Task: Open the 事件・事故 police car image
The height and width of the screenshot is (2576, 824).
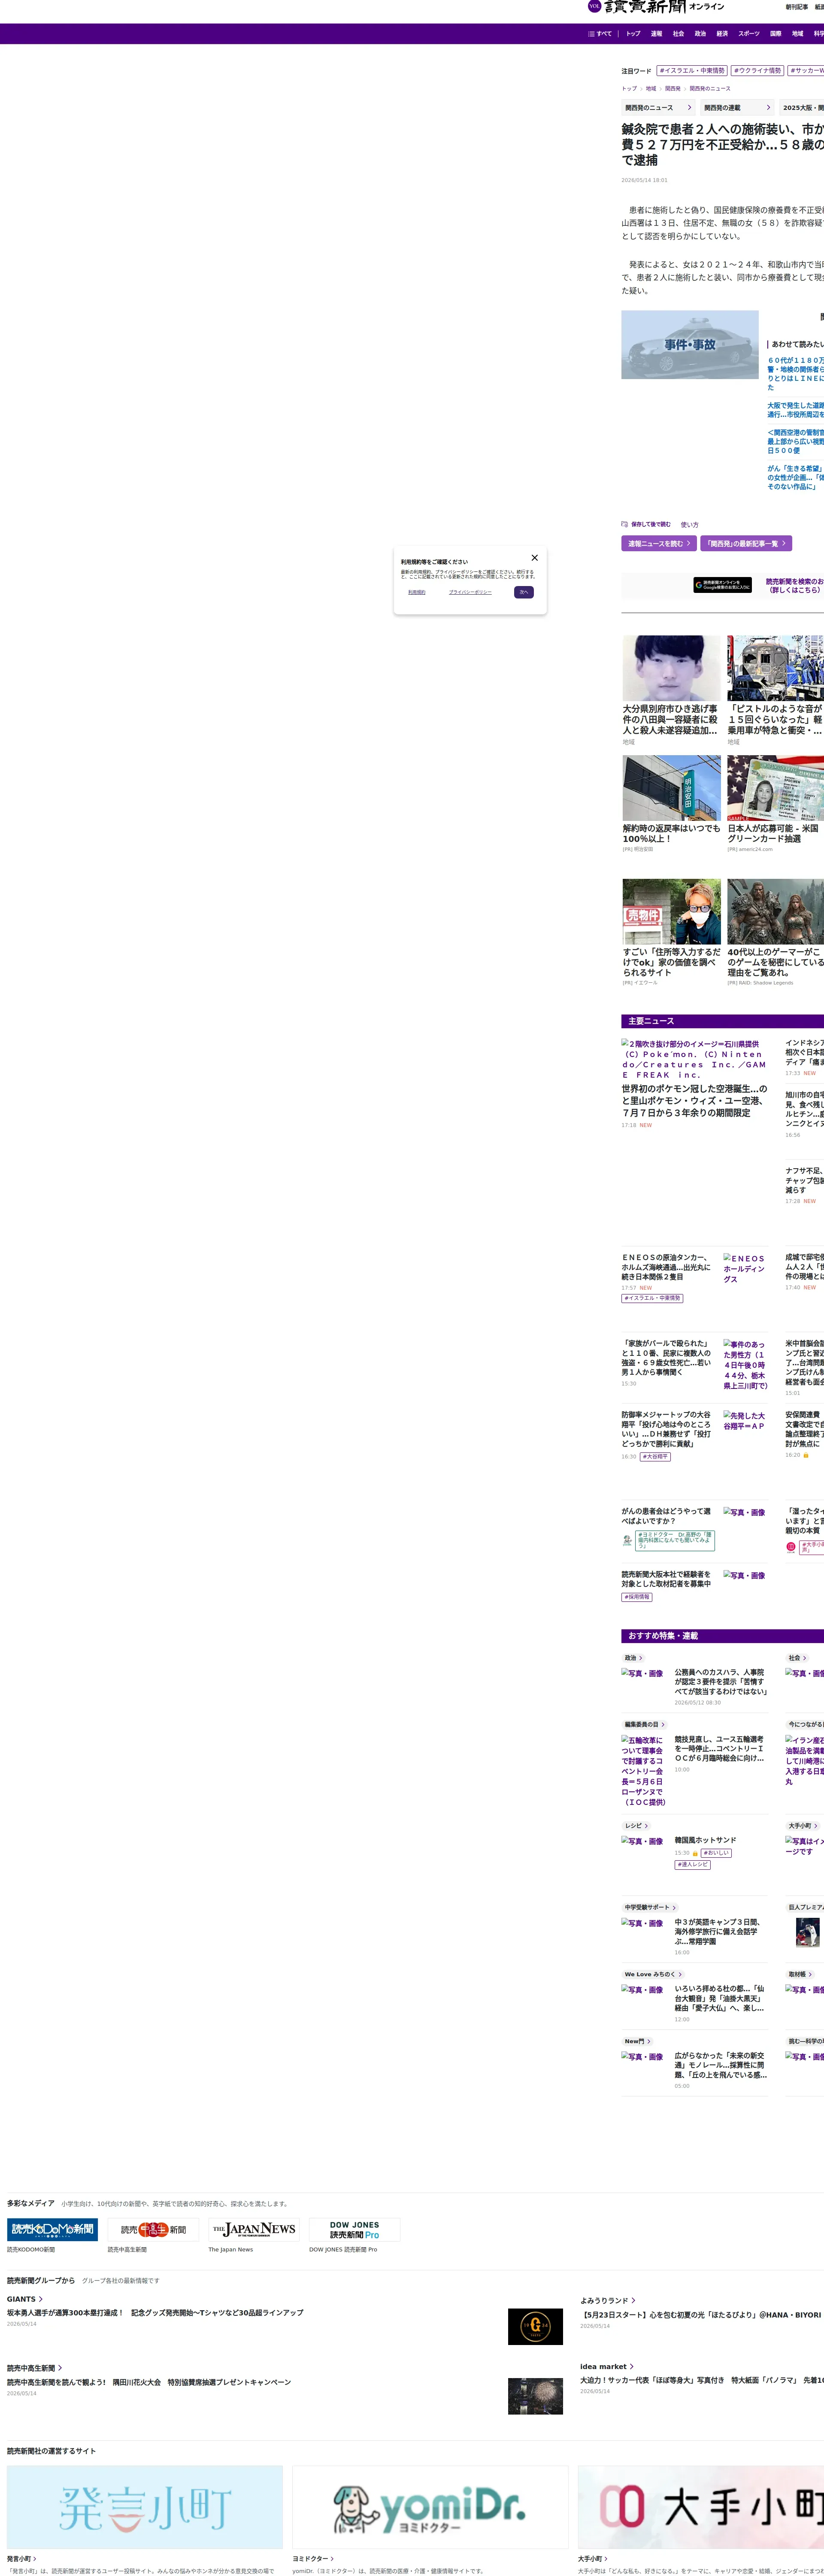Action: pos(690,345)
